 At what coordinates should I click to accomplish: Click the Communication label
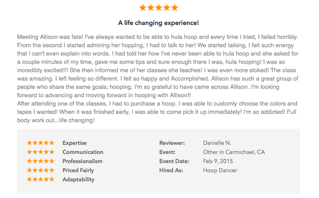(x=83, y=152)
